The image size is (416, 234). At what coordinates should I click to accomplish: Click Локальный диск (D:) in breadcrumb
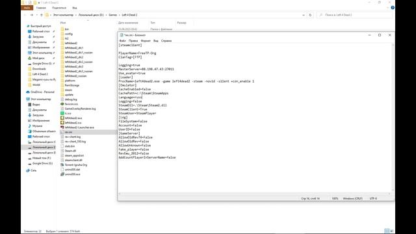(x=91, y=15)
